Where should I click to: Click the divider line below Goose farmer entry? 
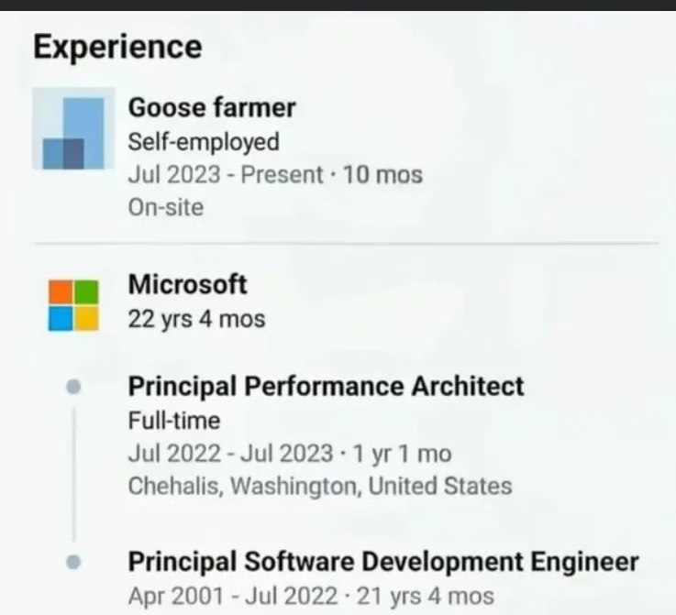tap(347, 244)
